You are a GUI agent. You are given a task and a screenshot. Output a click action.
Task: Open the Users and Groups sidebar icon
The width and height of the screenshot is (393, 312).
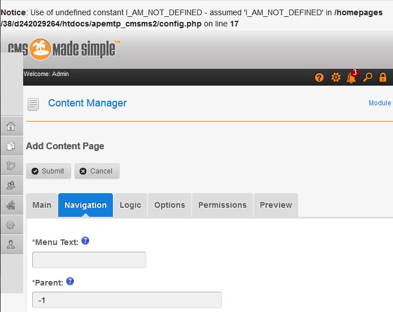[11, 185]
